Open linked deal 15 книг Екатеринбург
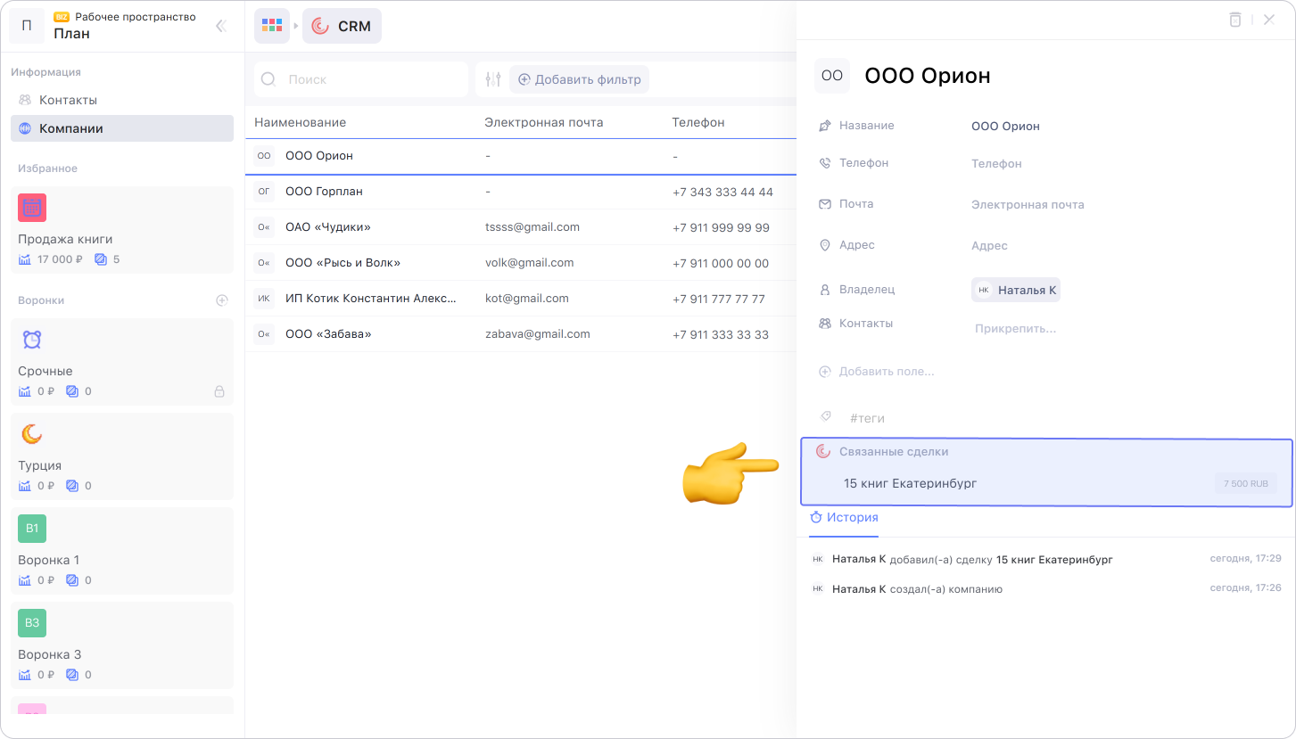 (910, 483)
